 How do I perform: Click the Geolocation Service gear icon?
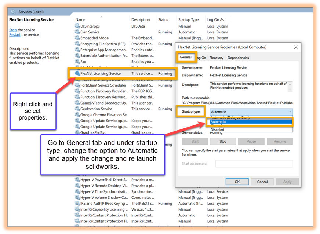[77, 109]
